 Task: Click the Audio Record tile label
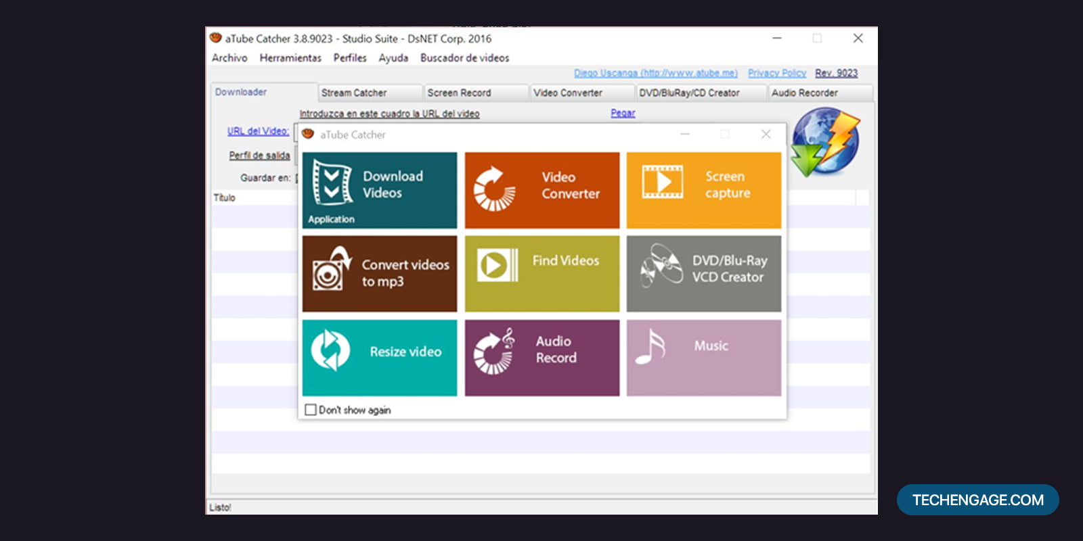556,350
